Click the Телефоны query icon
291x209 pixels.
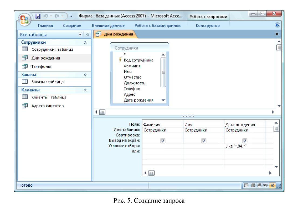point(25,66)
